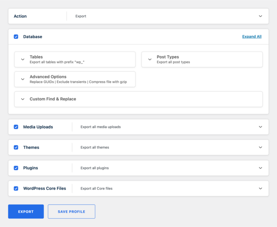
Task: Expand the Themes panel arrow
Action: [260, 148]
